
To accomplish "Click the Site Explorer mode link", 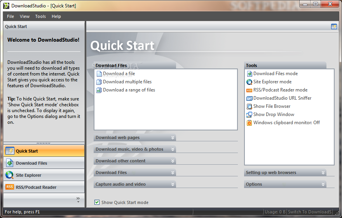I will tap(272, 82).
